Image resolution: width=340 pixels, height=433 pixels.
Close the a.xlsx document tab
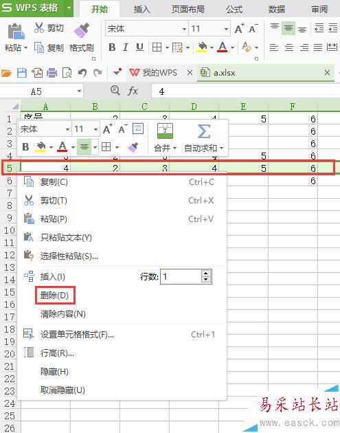328,73
